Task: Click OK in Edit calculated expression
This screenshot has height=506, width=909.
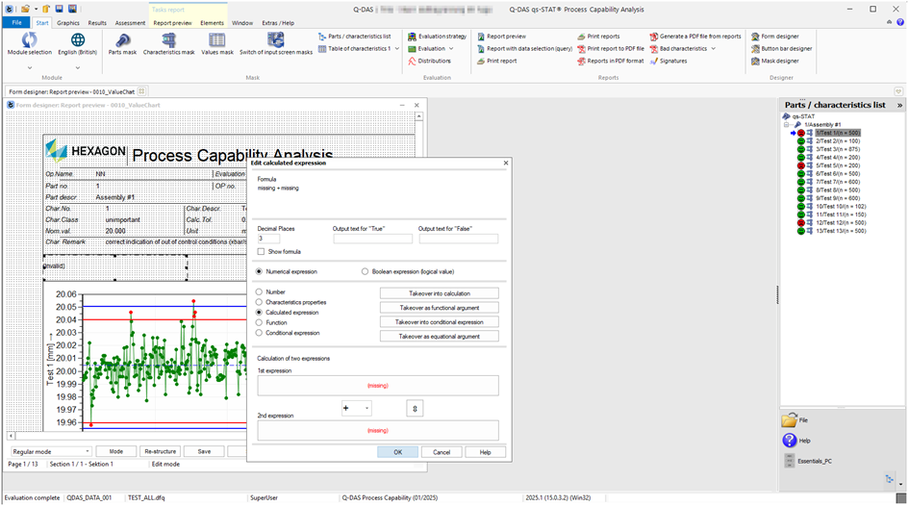Action: [397, 452]
